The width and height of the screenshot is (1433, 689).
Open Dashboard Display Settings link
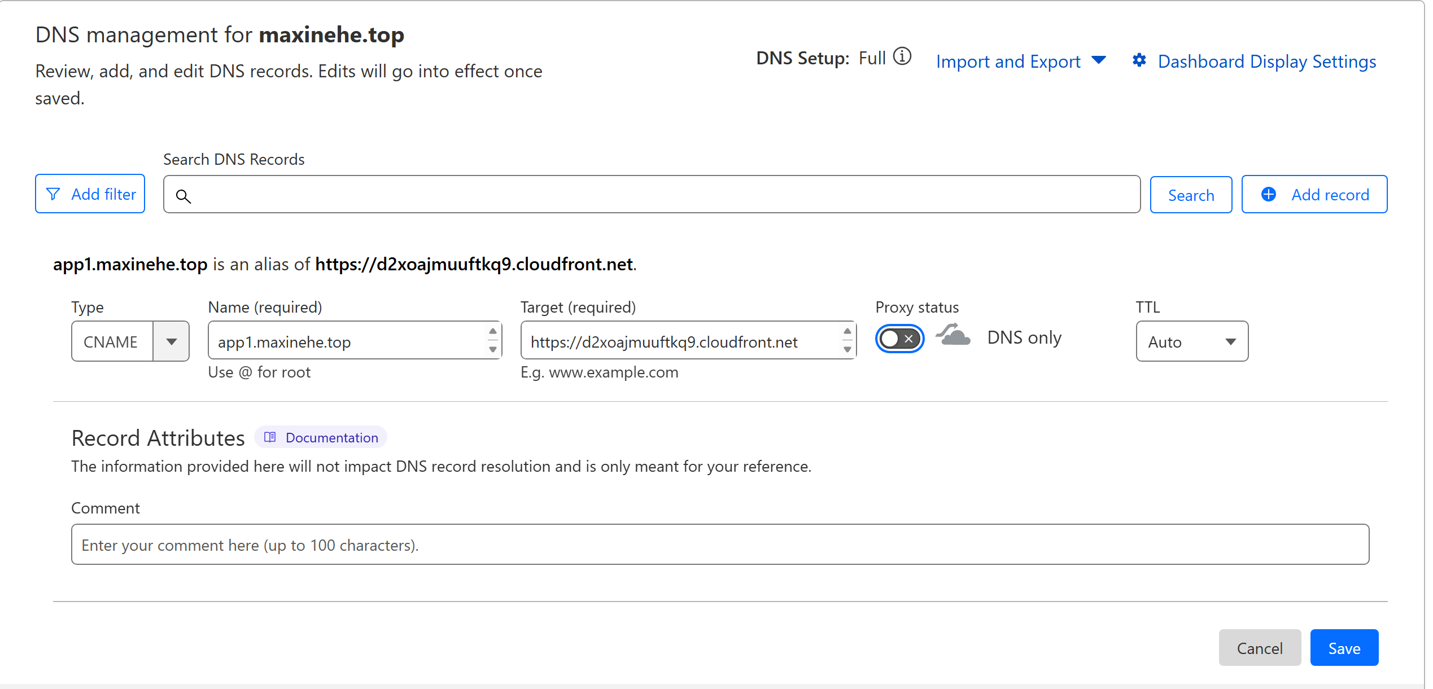(x=1266, y=61)
